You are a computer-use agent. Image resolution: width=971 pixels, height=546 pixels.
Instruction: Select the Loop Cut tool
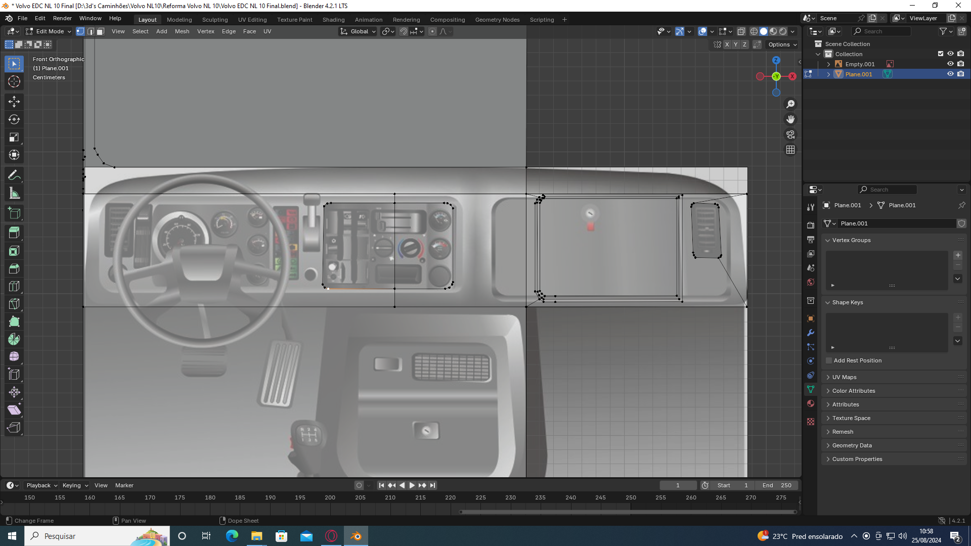point(14,286)
